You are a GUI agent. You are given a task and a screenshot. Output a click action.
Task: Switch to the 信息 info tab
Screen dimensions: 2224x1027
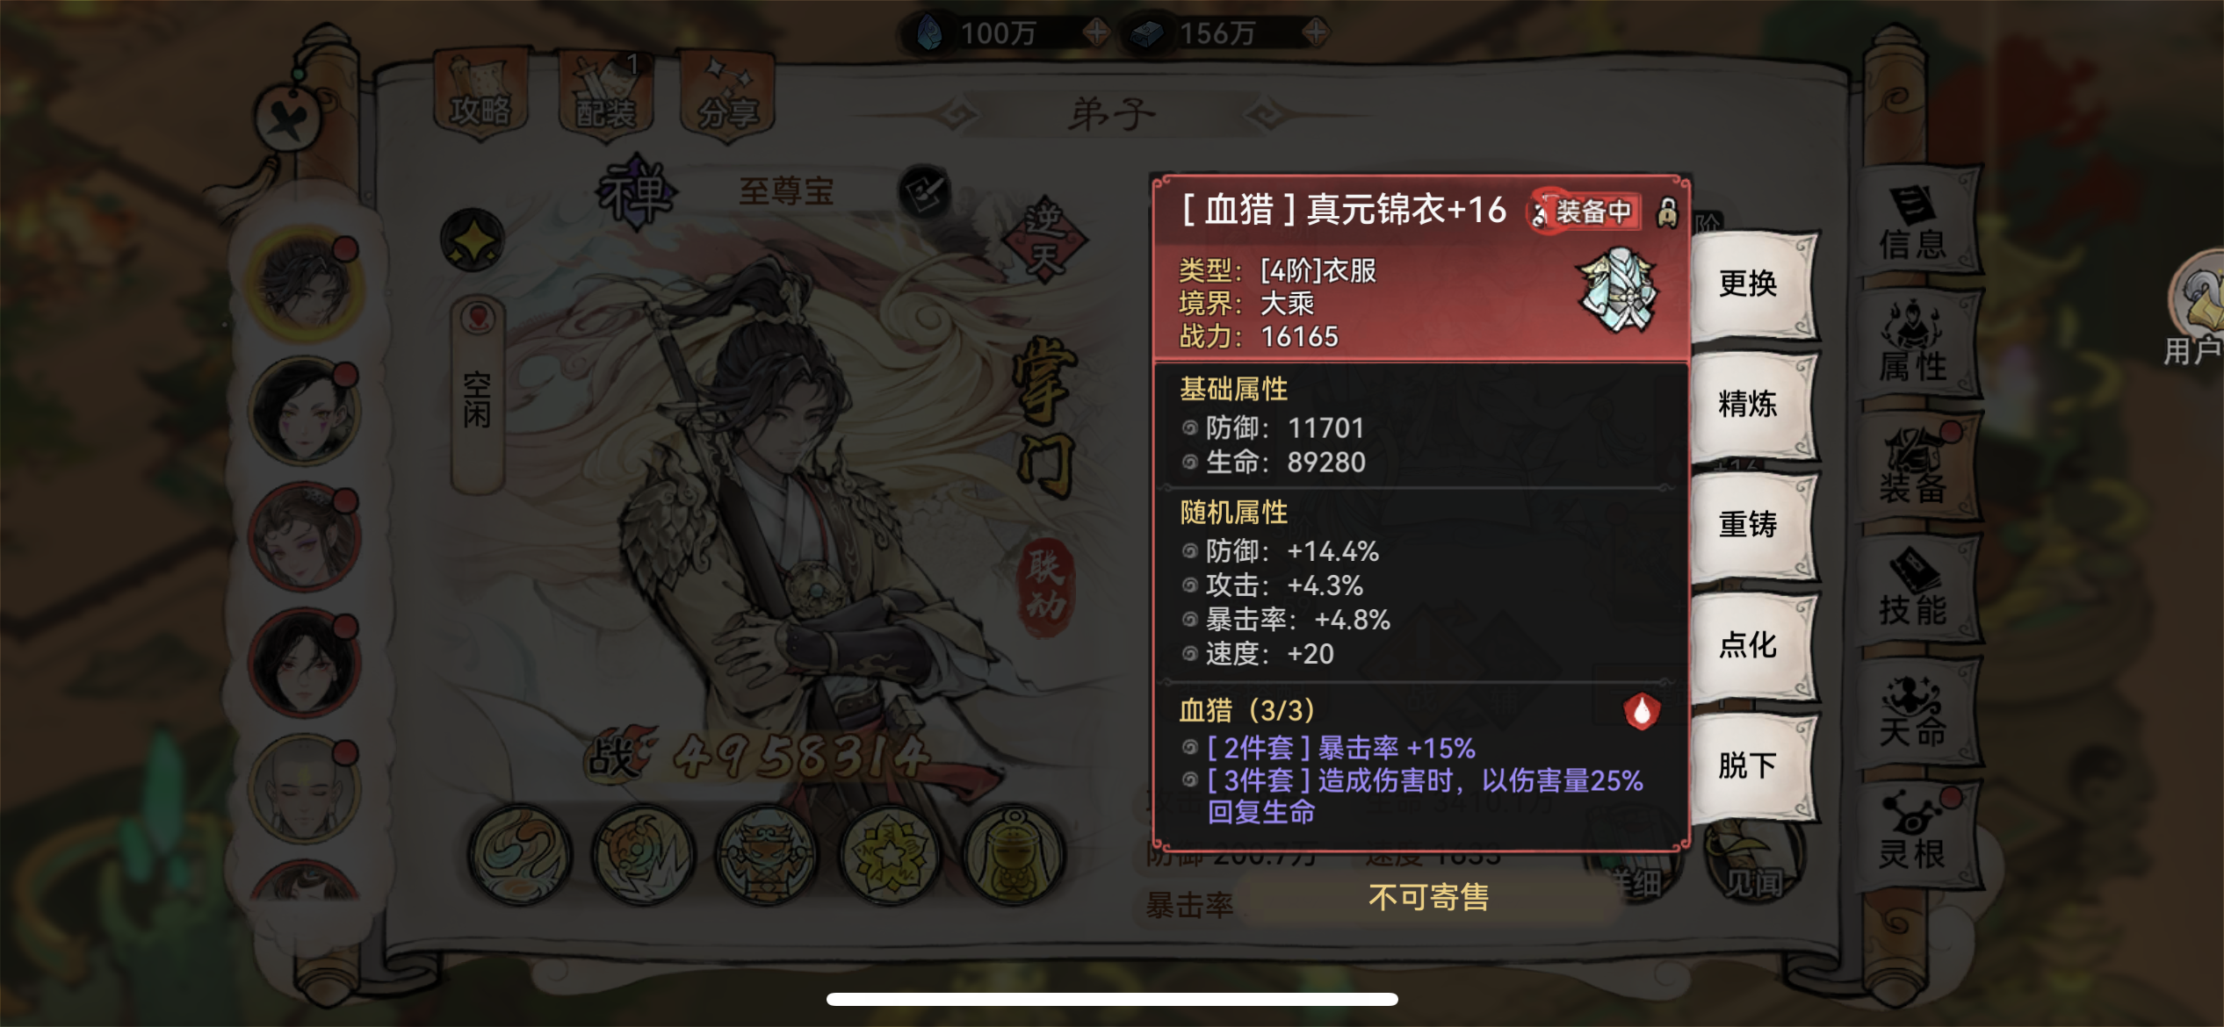1915,224
